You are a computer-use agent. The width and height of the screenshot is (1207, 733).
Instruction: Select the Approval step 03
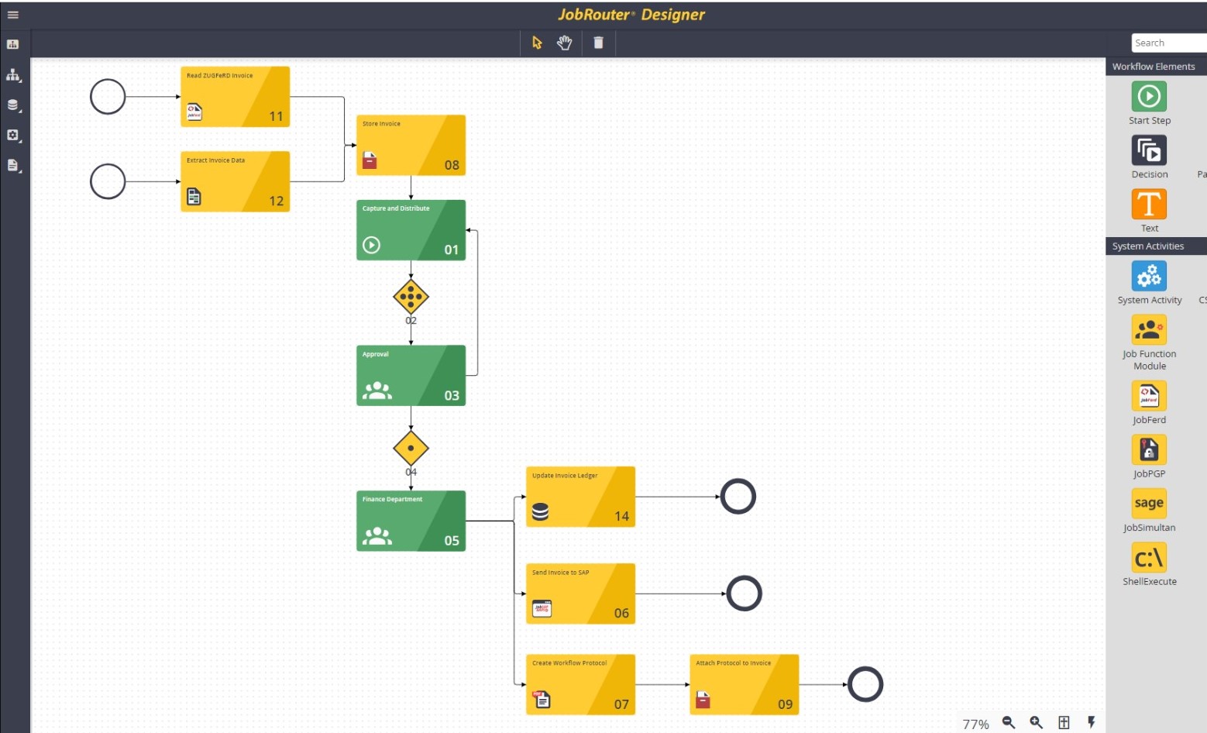point(411,376)
